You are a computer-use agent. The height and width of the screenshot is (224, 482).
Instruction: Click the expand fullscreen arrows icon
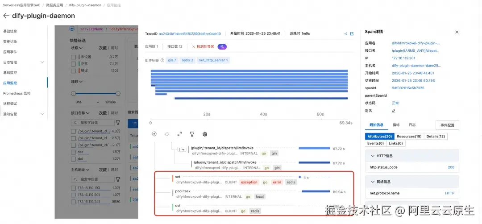(179, 134)
